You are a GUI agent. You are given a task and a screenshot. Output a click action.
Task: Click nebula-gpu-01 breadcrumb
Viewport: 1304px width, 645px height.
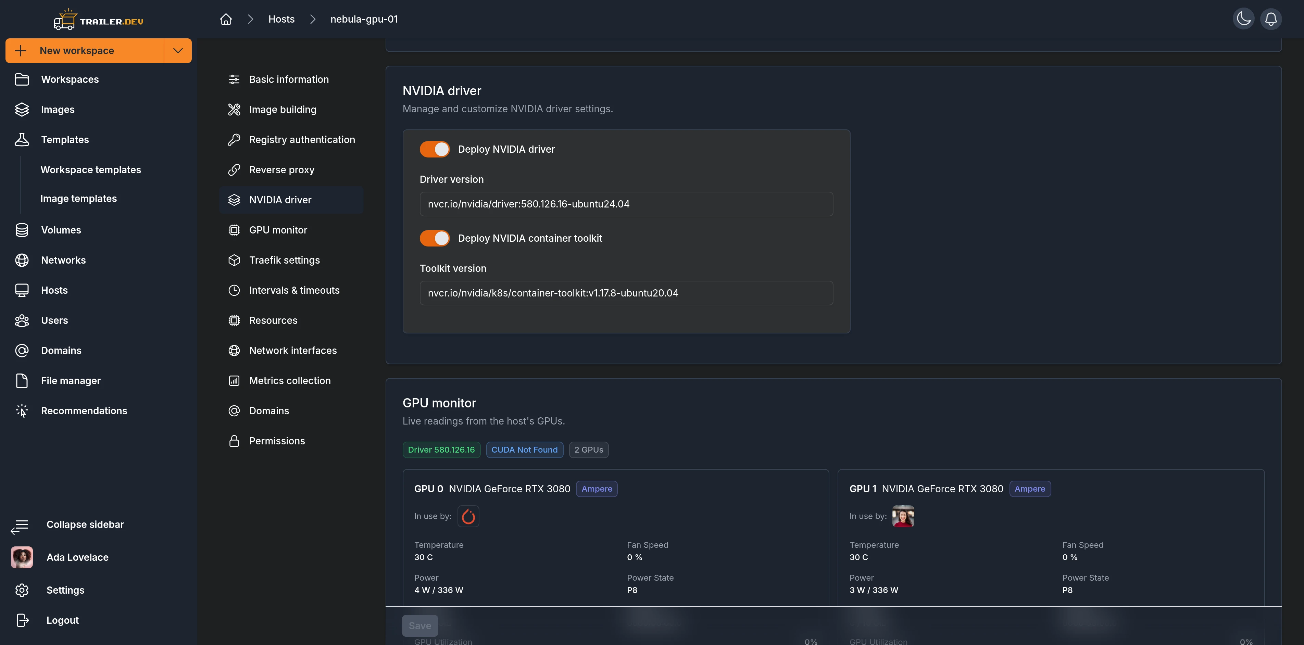pos(364,19)
